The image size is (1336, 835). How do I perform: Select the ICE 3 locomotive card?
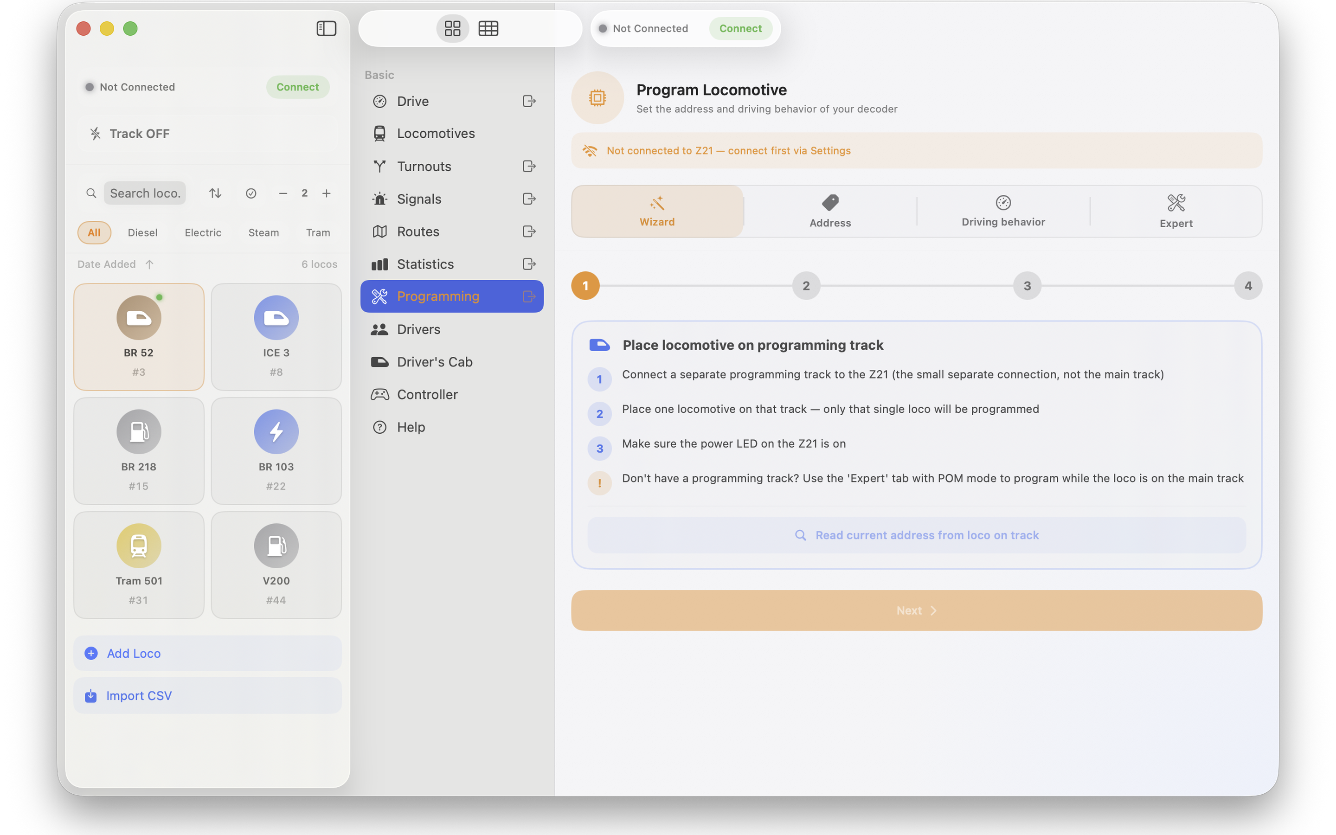[x=276, y=337]
